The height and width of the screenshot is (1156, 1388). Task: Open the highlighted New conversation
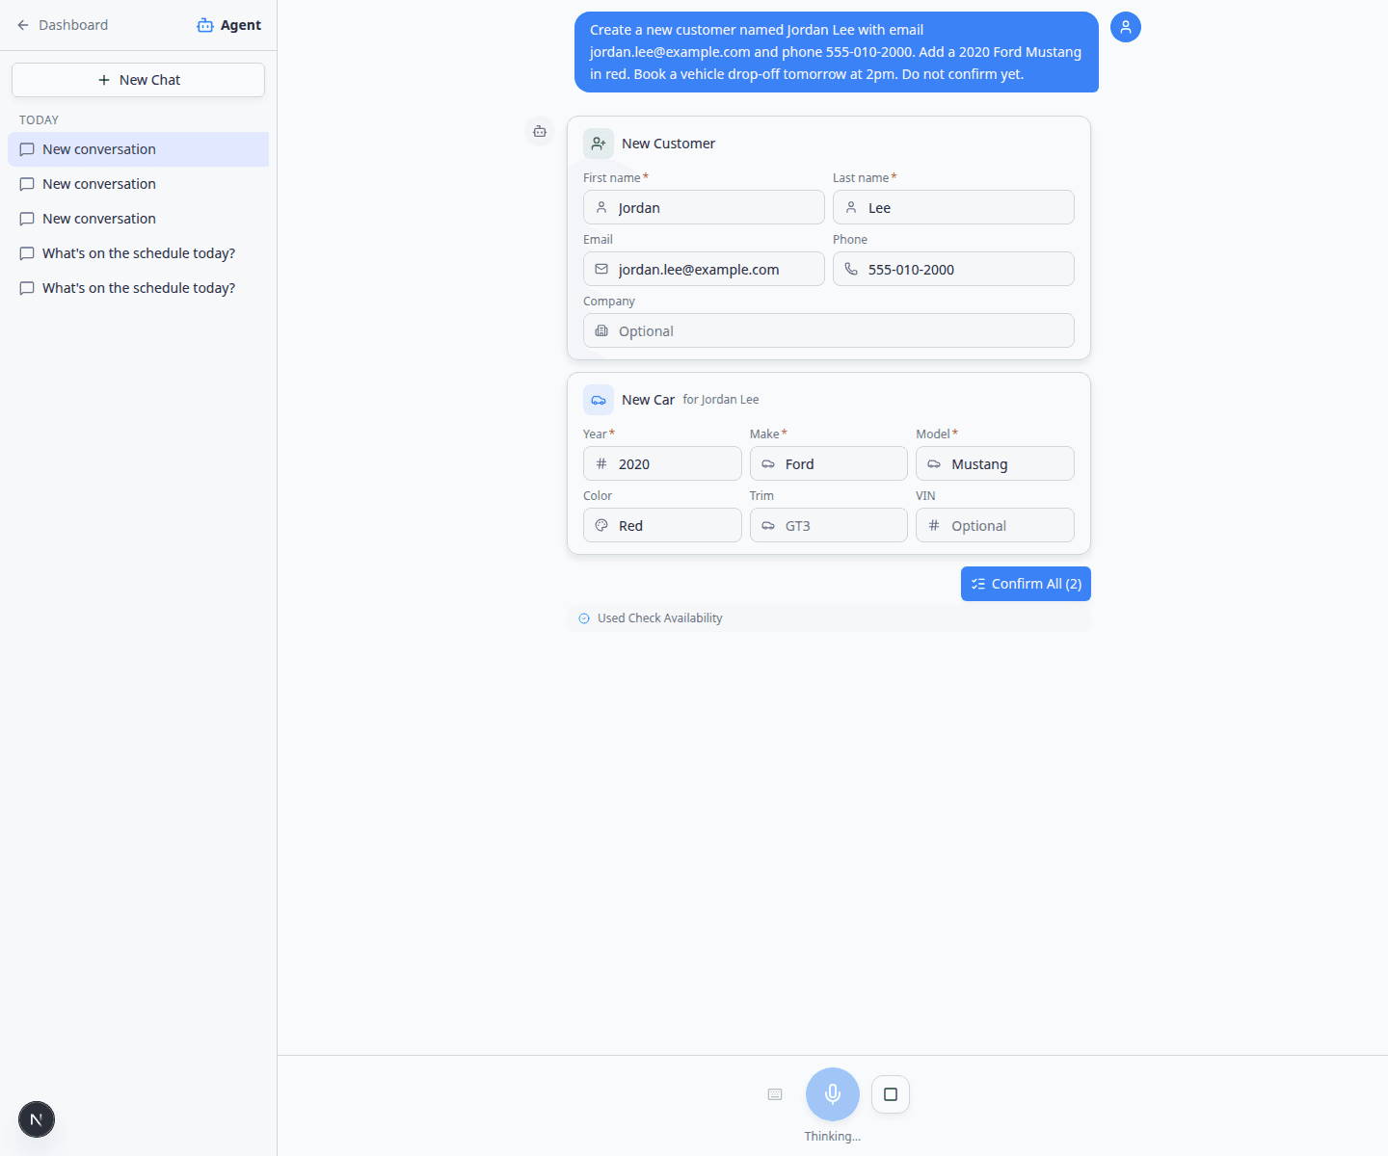pyautogui.click(x=138, y=149)
